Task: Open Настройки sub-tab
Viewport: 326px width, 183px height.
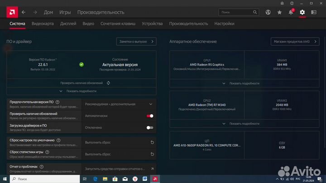Action: coord(224,23)
